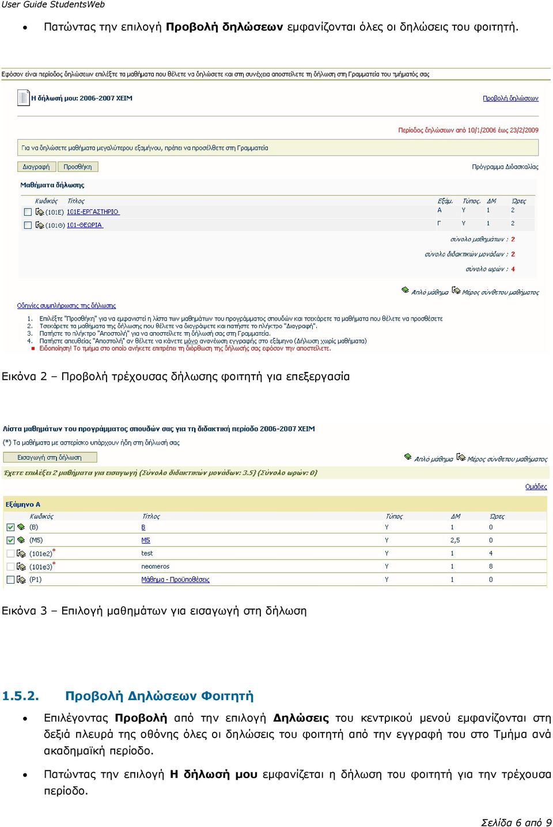Open the 101Ε-ΕΡΓΑΣΤΗΡΙΟ course link
Image resolution: width=553 pixels, height=827 pixels.
[x=93, y=212]
